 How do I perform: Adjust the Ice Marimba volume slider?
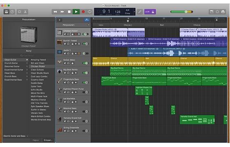click(x=85, y=102)
